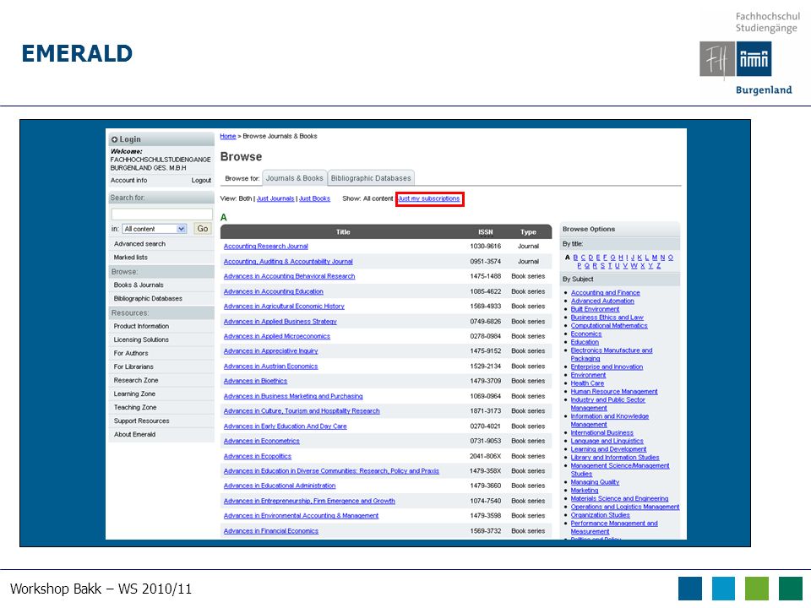Browse subject Library and Information Studies
Image resolution: width=811 pixels, height=608 pixels.
coord(615,458)
